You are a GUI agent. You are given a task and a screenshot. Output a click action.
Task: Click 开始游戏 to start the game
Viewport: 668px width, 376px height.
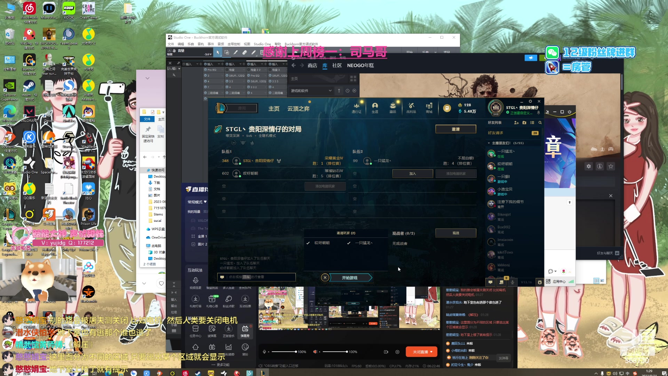click(350, 278)
